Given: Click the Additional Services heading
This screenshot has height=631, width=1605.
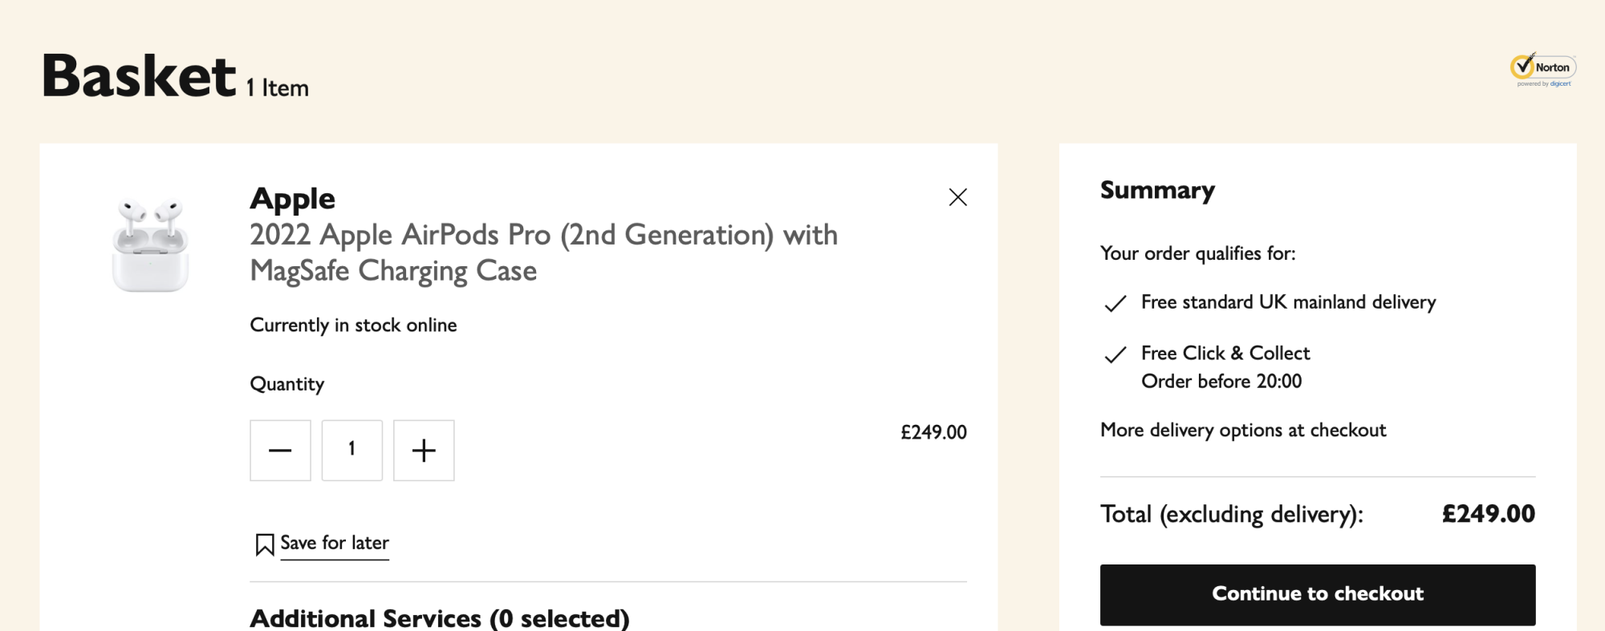Looking at the screenshot, I should click(x=440, y=618).
